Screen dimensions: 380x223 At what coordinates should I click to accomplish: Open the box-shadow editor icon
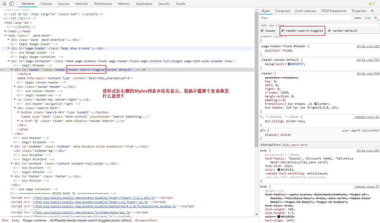click(287, 108)
